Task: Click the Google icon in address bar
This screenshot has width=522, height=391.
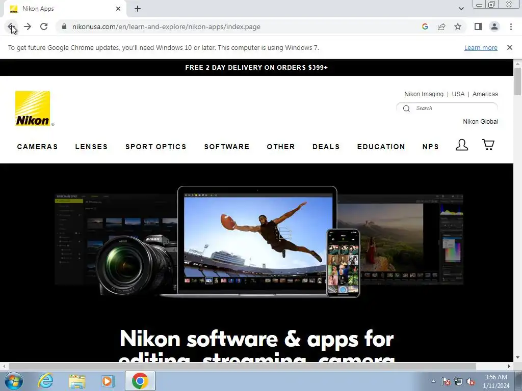Action: pos(425,26)
